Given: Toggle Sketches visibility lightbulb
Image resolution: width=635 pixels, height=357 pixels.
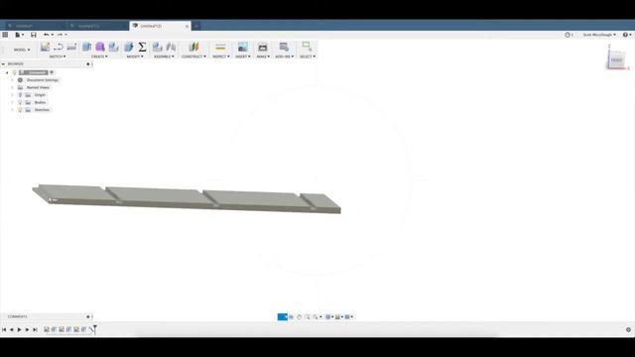Looking at the screenshot, I should pos(20,110).
